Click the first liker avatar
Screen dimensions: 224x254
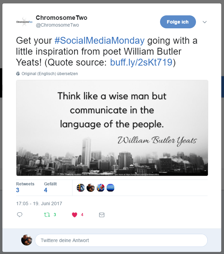(81, 188)
